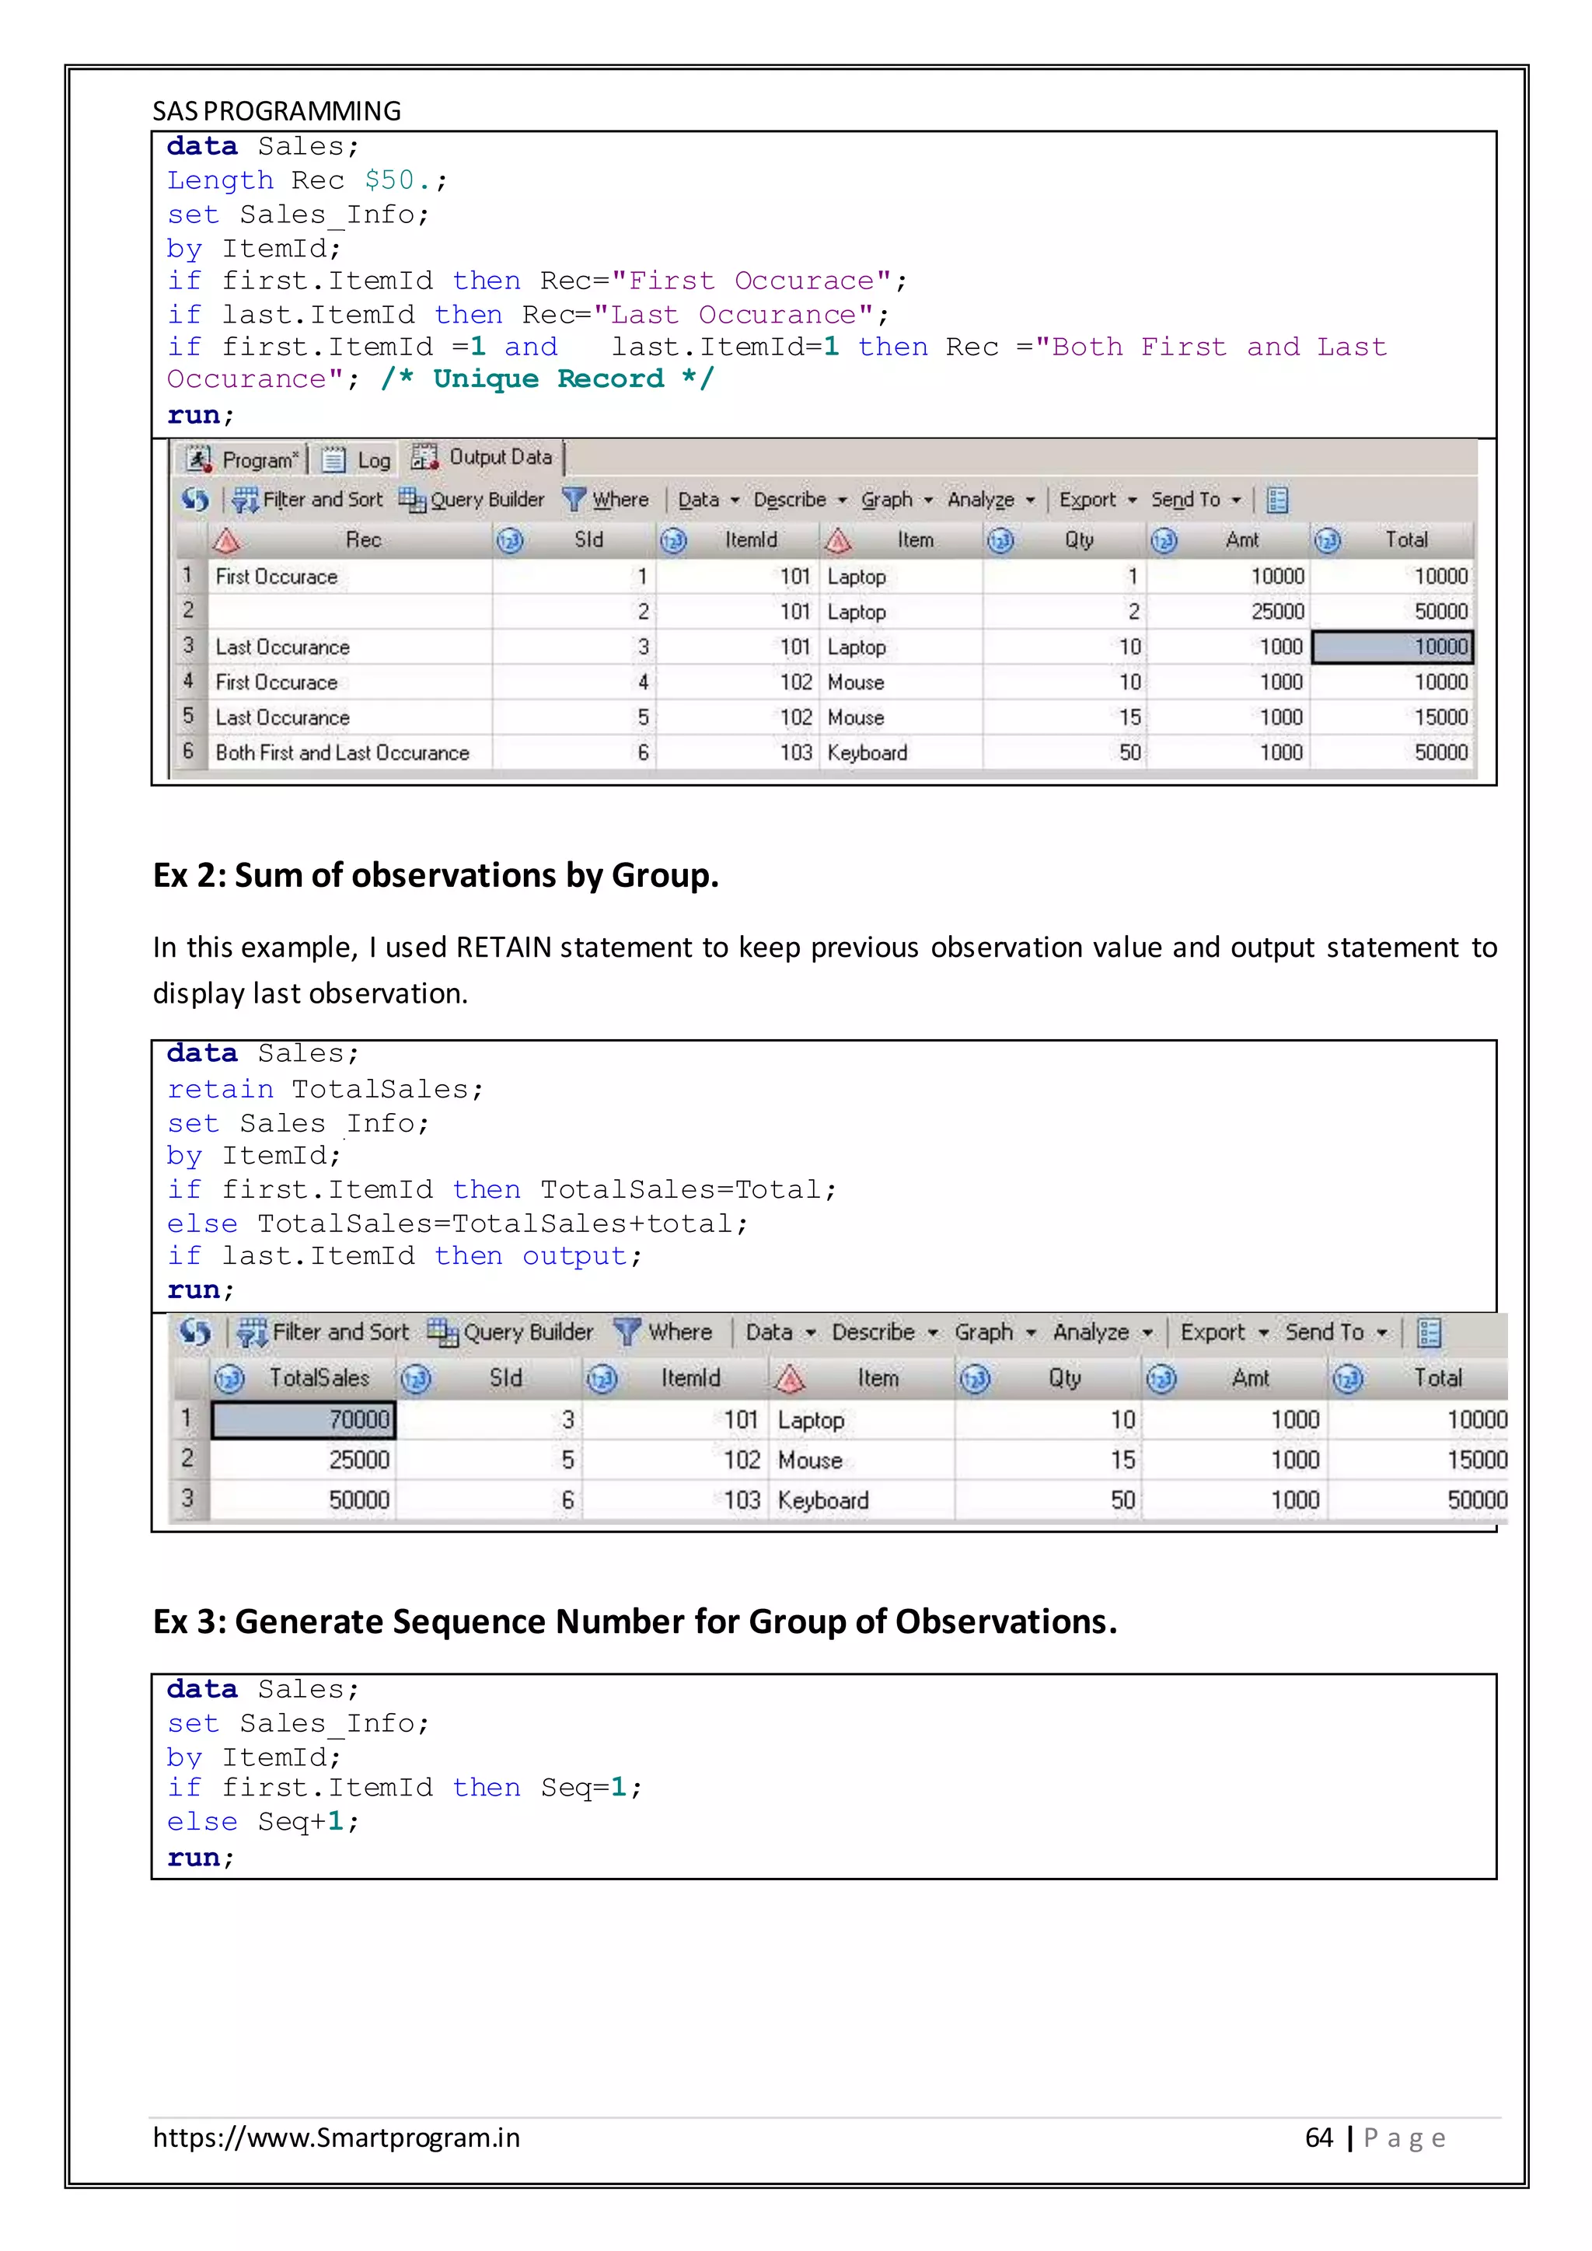
Task: Open the Analyze dropdown in lower toolbar
Action: (1101, 1332)
